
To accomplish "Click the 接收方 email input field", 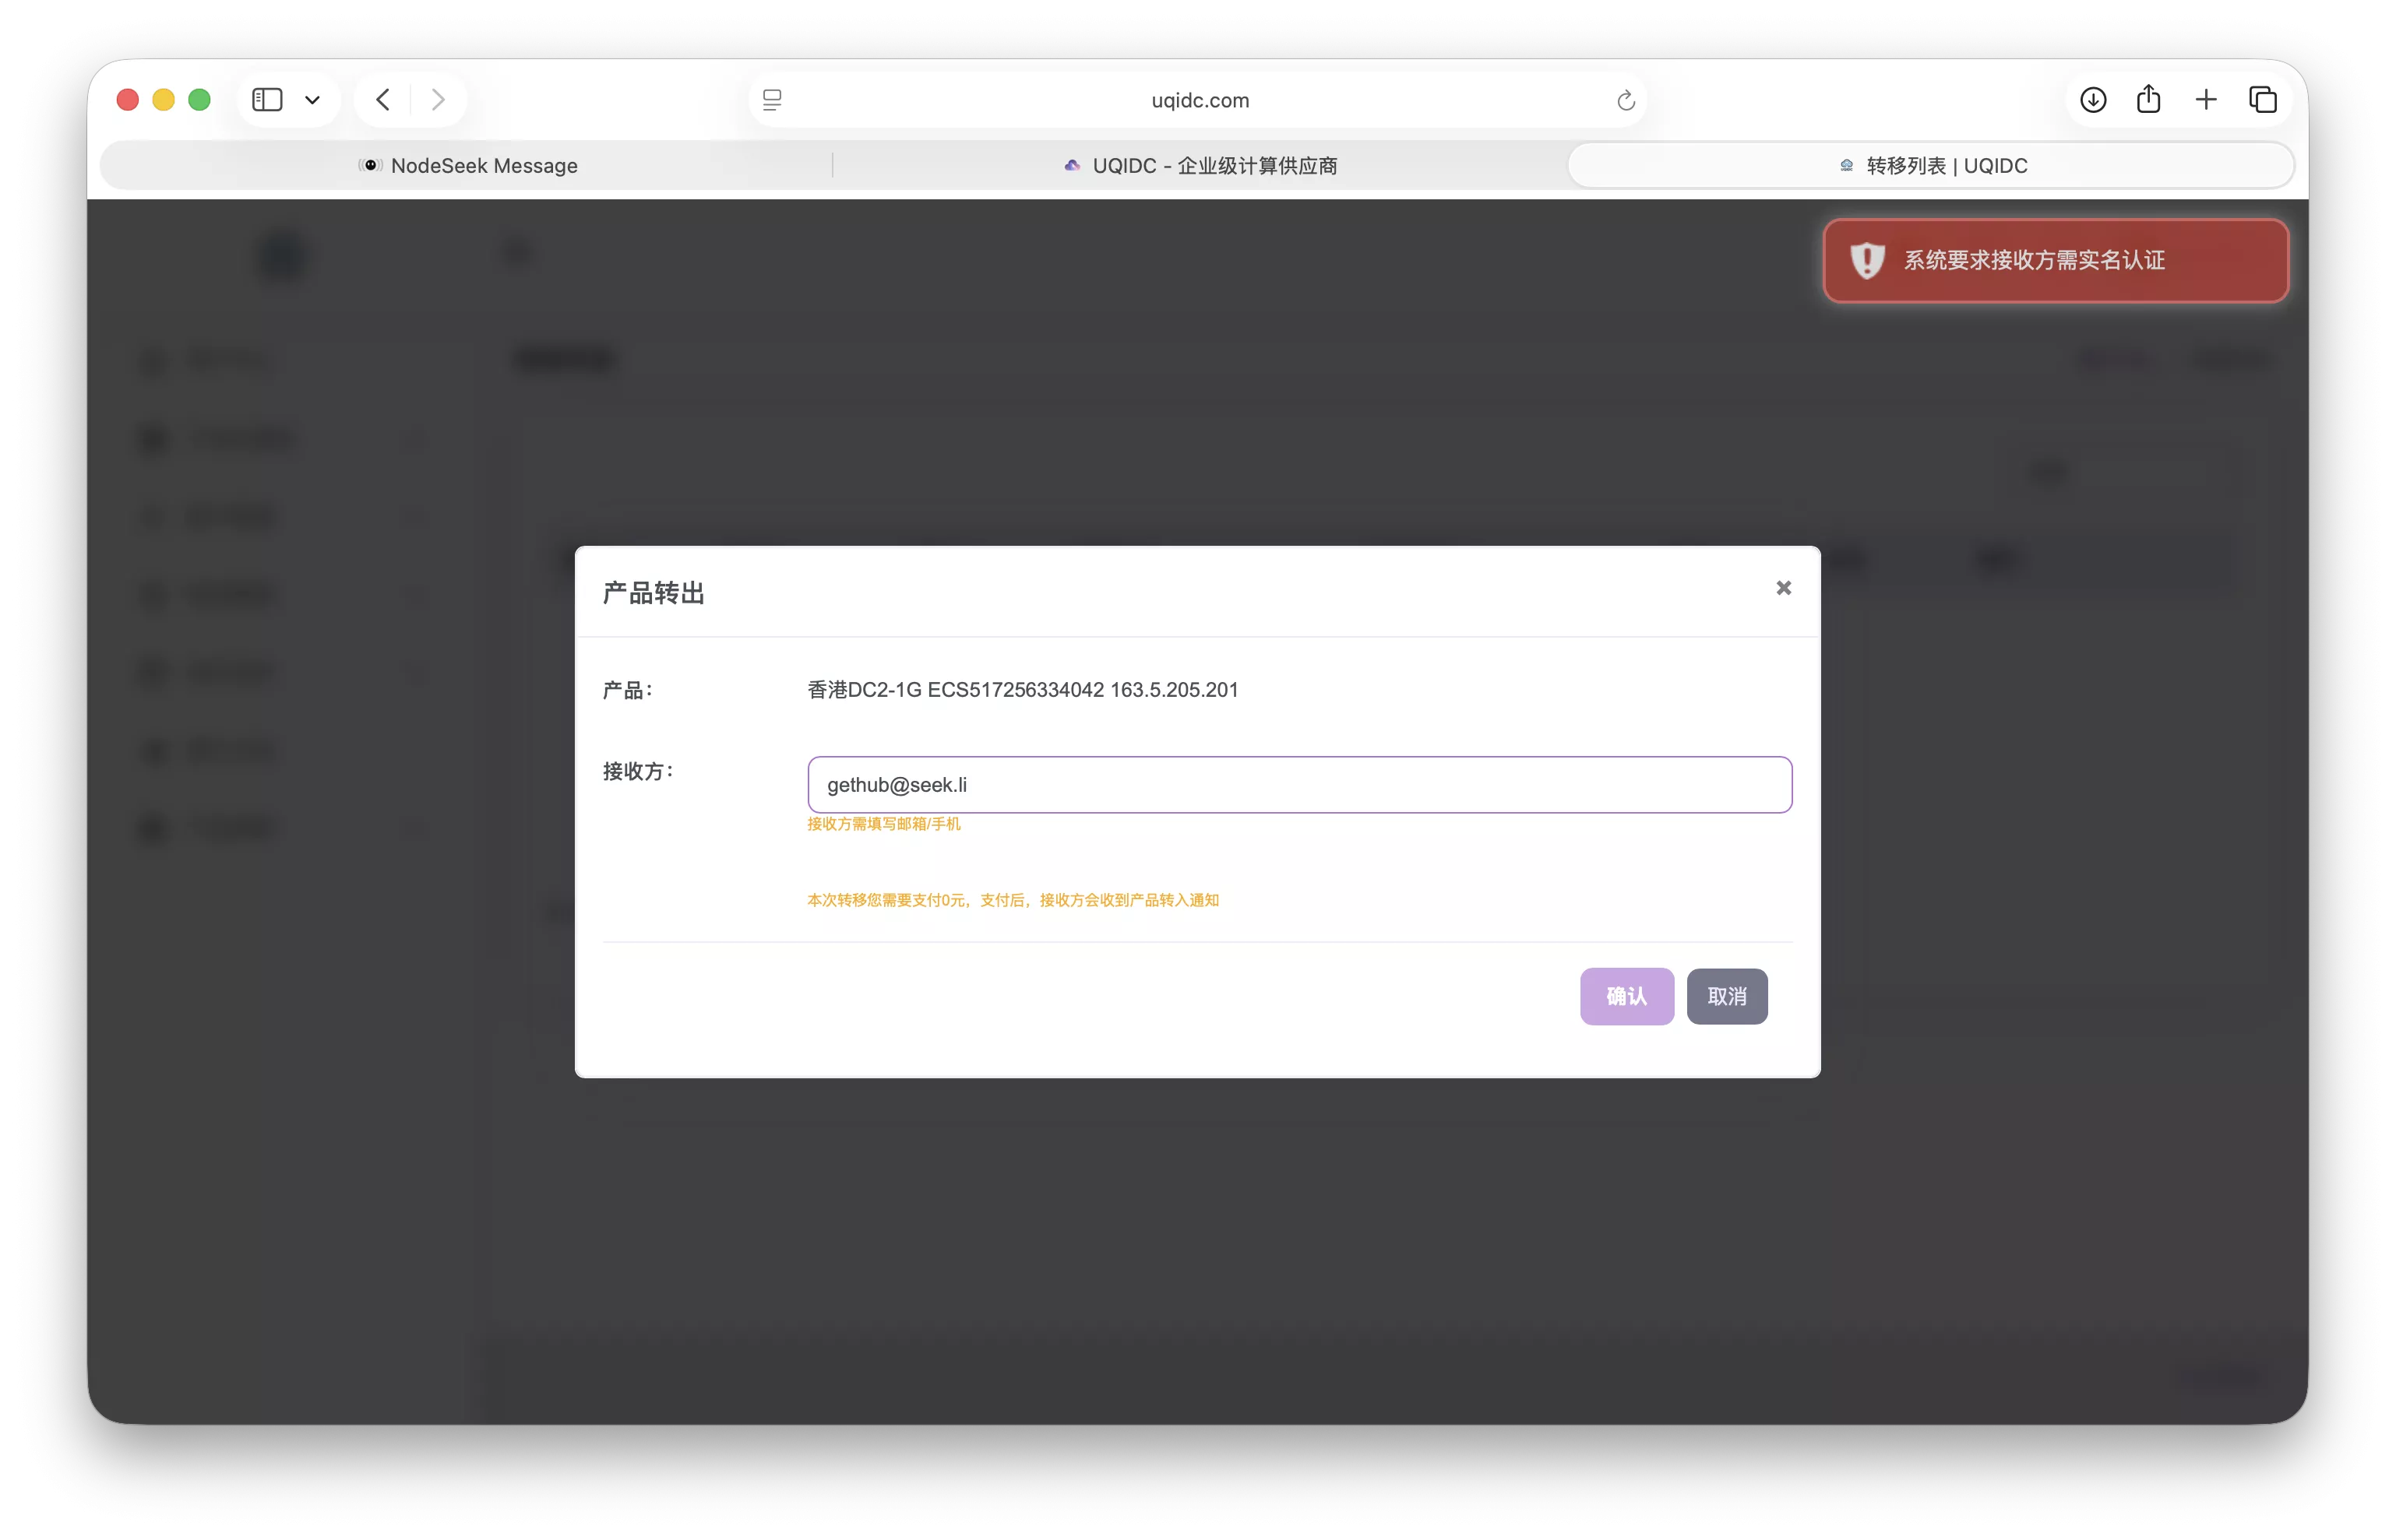I will [1298, 785].
